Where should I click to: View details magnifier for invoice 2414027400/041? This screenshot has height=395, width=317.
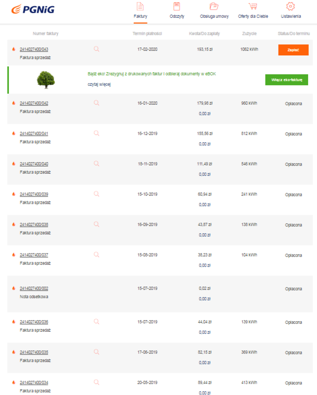pos(96,133)
